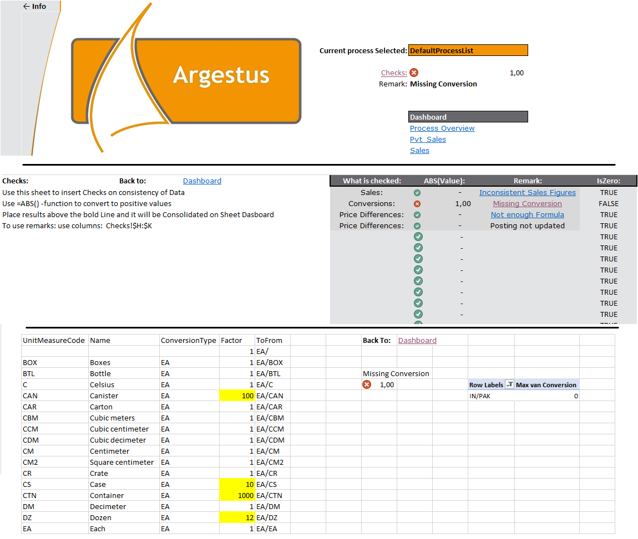Screen dimensions: 638x539
Task: Select yellow Factor cell for Canister
Action: tap(237, 396)
